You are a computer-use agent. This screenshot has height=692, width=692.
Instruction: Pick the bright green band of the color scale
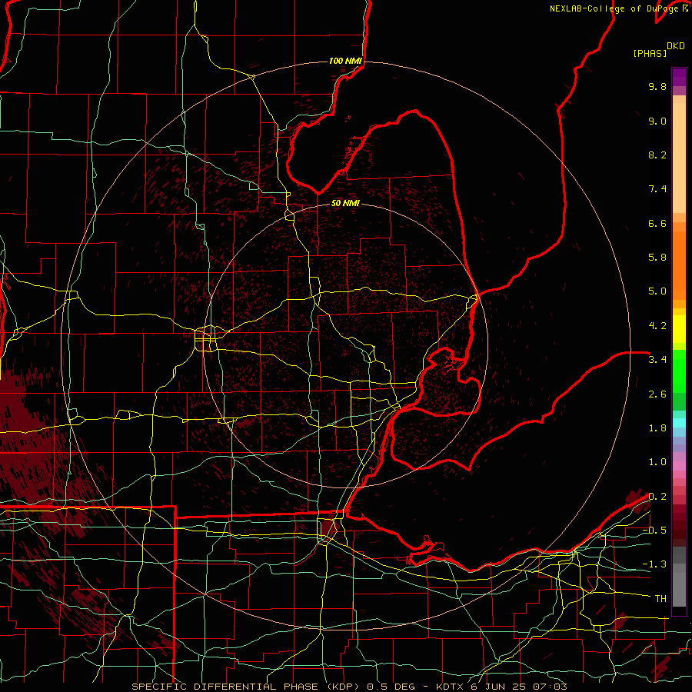point(679,371)
